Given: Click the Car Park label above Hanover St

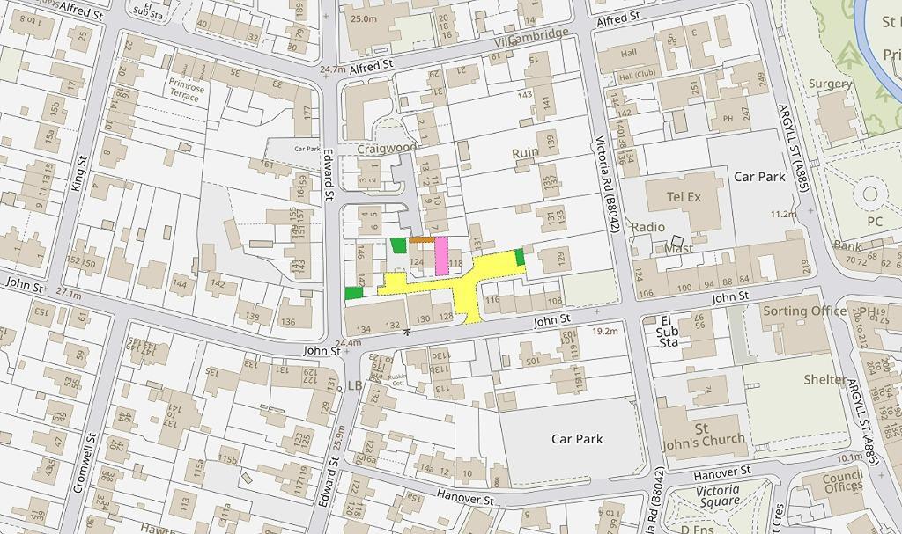Looking at the screenshot, I should (x=577, y=439).
